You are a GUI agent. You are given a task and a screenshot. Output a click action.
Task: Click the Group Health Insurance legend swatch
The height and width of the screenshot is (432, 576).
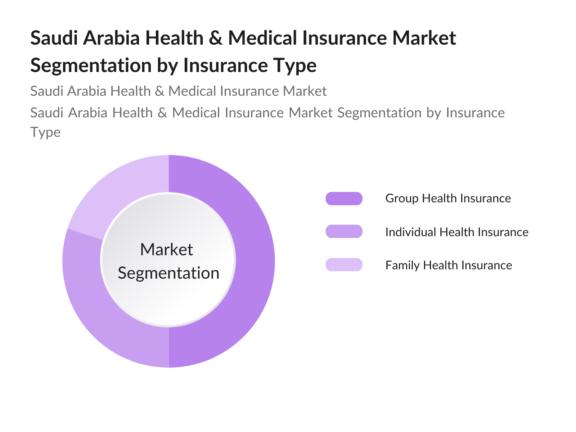pos(344,198)
